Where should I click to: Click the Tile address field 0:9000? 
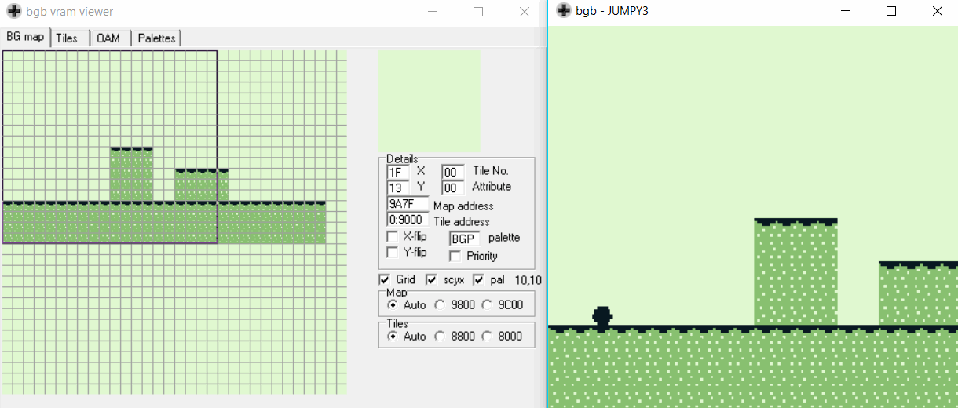click(x=408, y=220)
